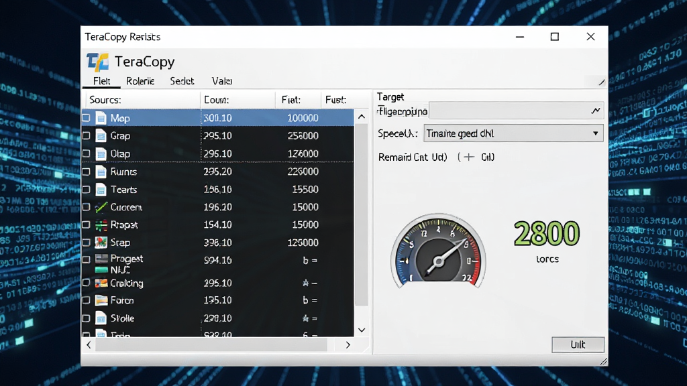
Task: Click the Uilt button
Action: click(578, 345)
